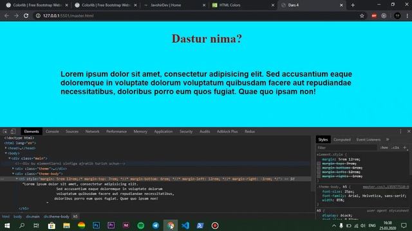Image resolution: width=412 pixels, height=231 pixels.
Task: Select html in the breadcrumb
Action: (6, 217)
